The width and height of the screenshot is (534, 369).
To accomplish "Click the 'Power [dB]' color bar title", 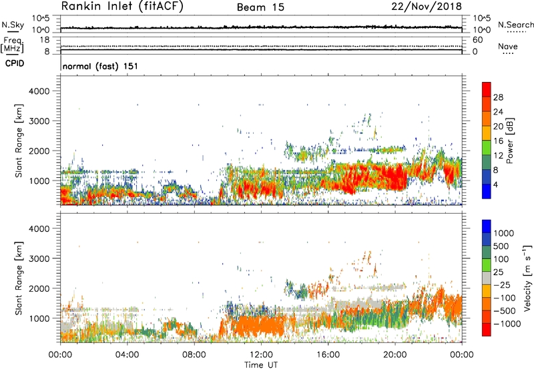I will (x=510, y=141).
